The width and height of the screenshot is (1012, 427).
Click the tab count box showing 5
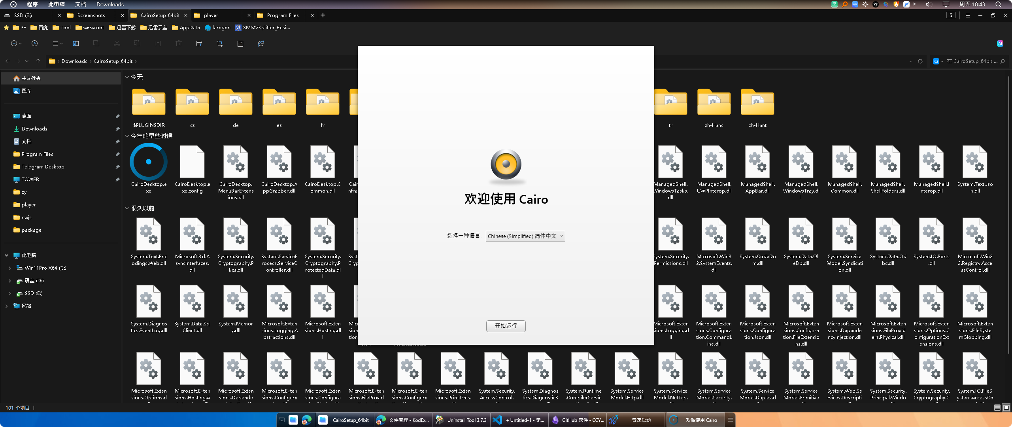(951, 15)
